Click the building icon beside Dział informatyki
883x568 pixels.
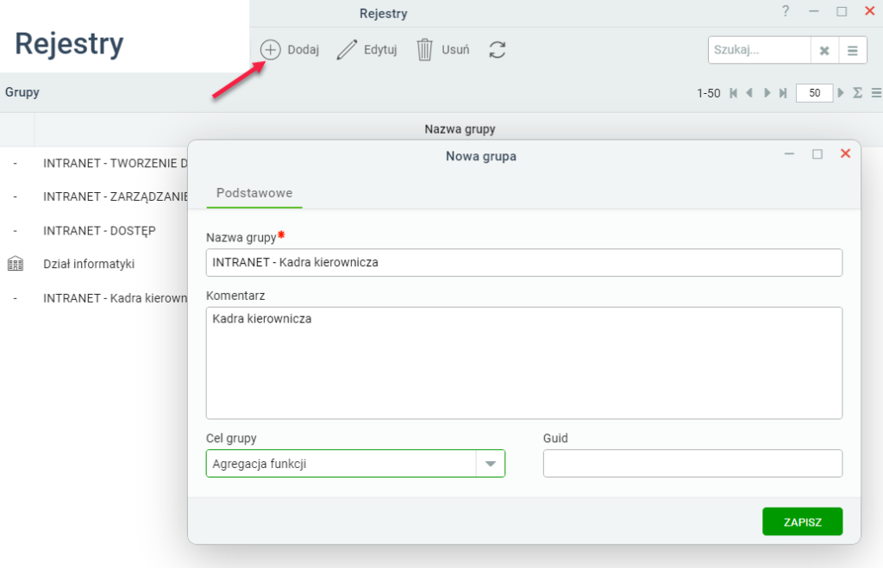point(16,264)
